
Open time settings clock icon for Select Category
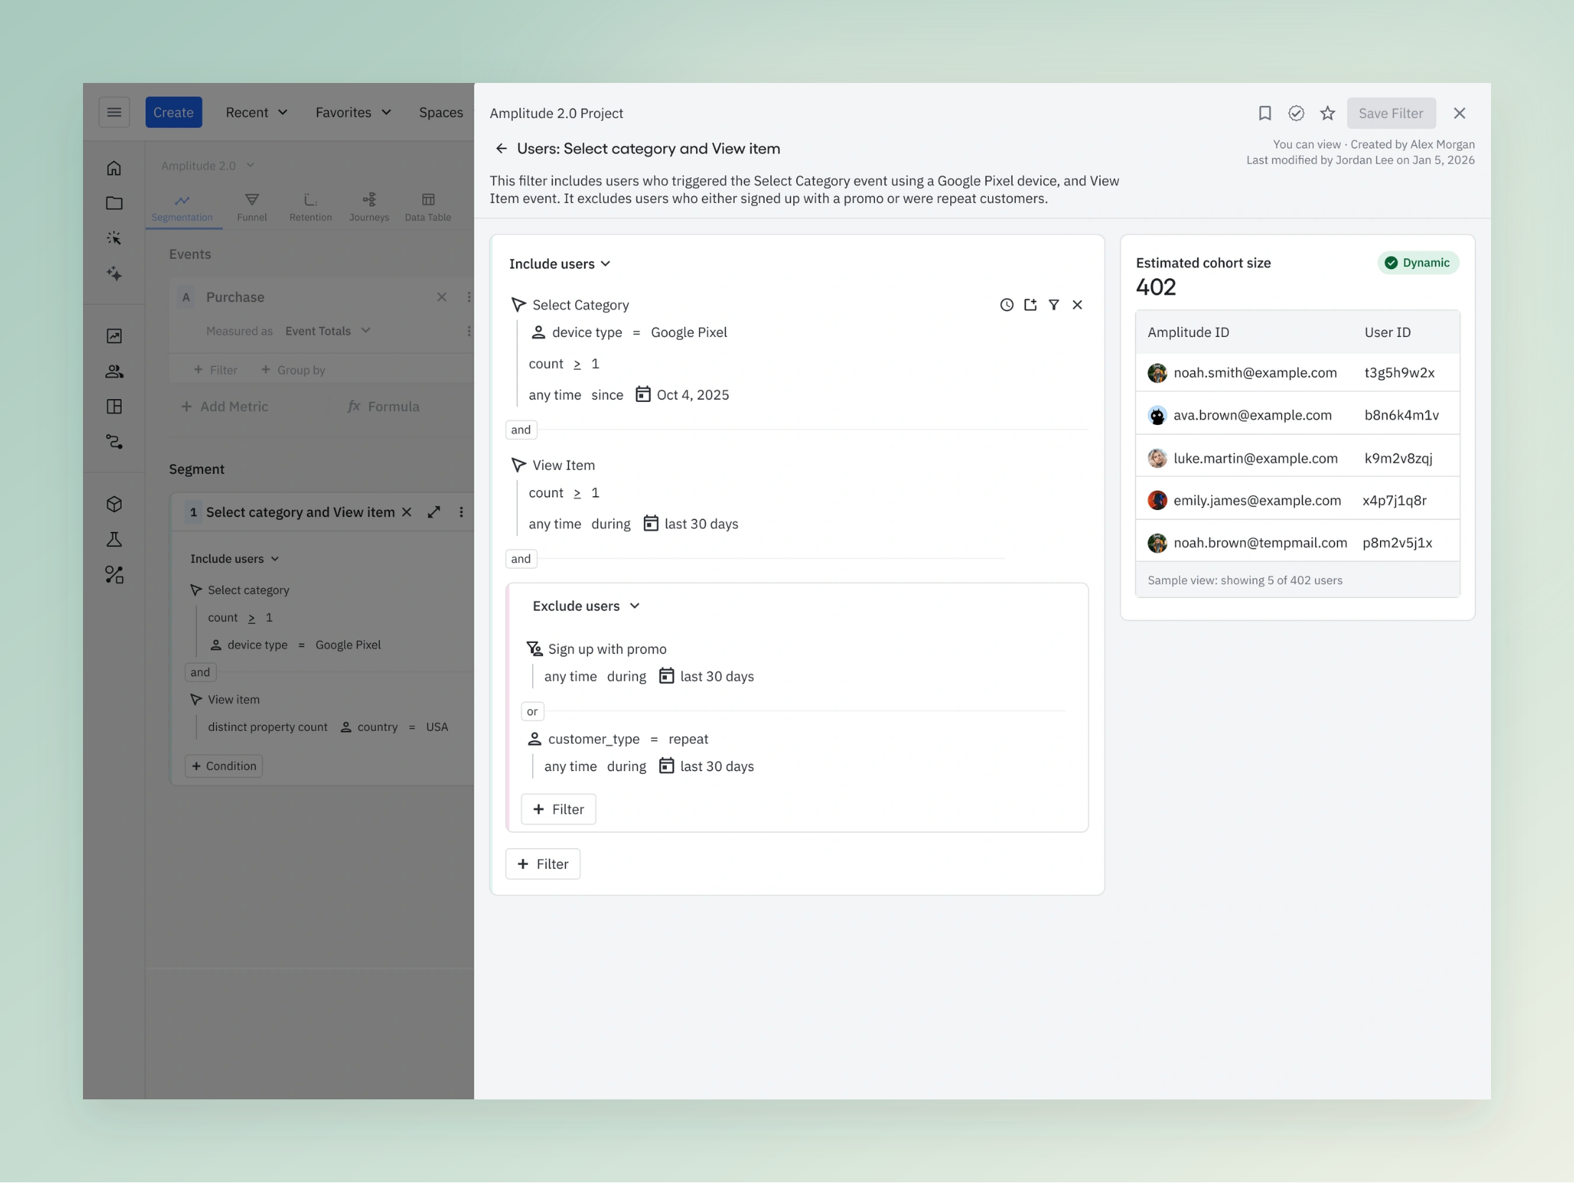(x=1006, y=305)
